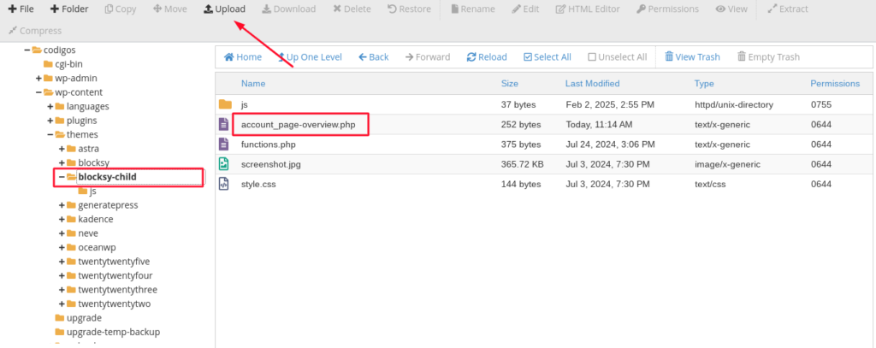Create a new folder with + Folder

click(x=68, y=9)
